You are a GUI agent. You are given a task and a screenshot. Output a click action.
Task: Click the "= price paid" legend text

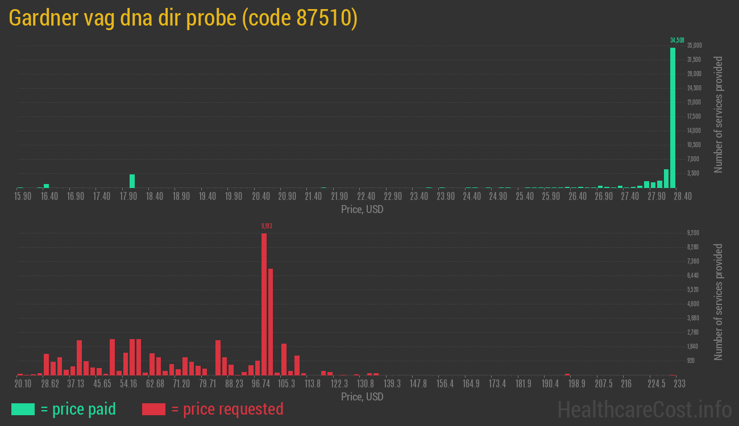pyautogui.click(x=78, y=409)
